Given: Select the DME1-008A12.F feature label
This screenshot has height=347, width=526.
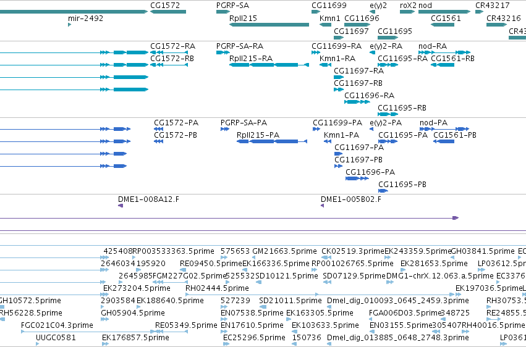Looking at the screenshot, I should coord(148,199).
